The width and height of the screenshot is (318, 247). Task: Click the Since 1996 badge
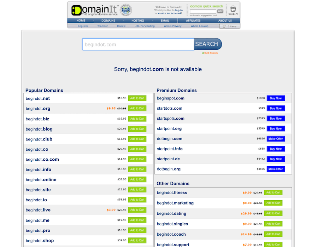pos(126,10)
